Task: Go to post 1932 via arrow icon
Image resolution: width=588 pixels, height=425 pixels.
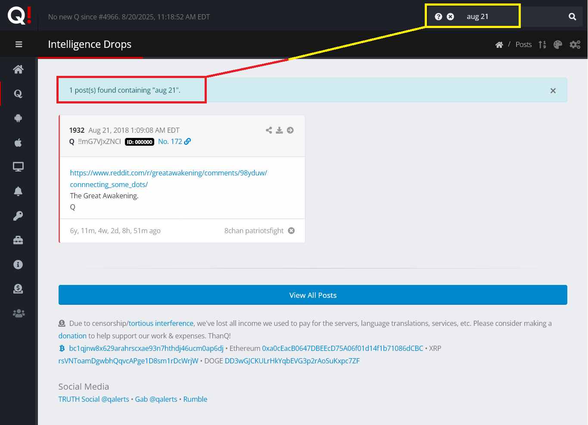Action: (290, 130)
